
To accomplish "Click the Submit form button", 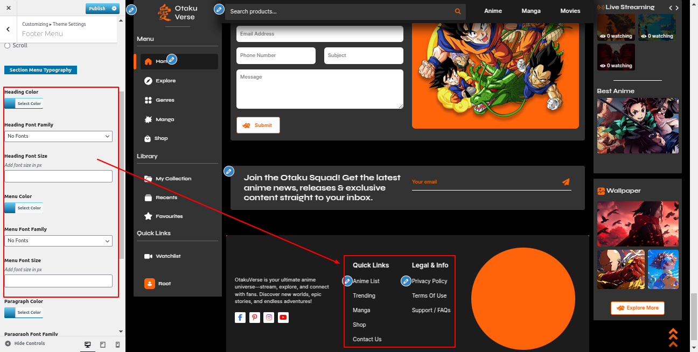I will pyautogui.click(x=258, y=125).
